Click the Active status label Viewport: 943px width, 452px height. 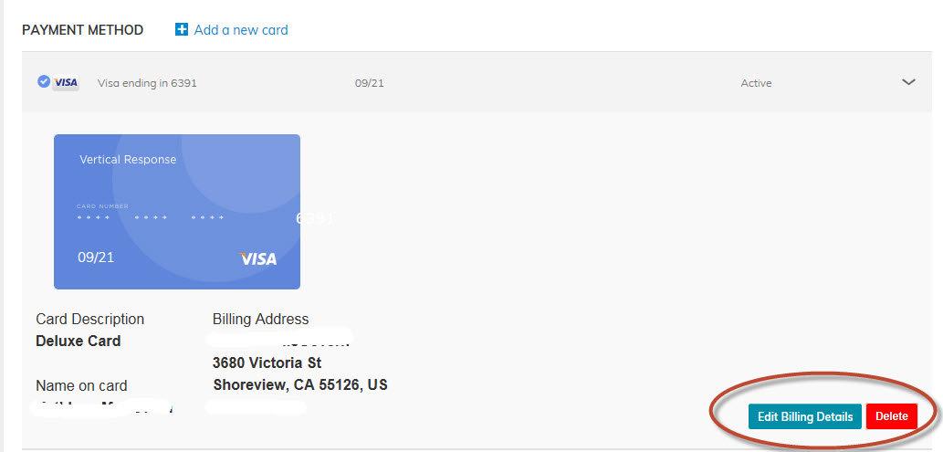coord(756,83)
